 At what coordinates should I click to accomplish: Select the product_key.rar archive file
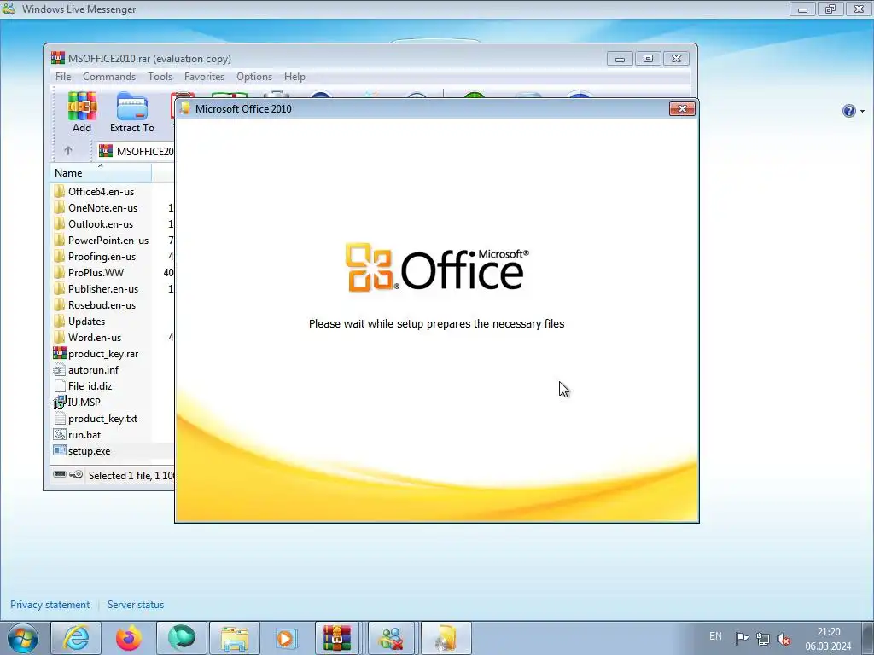coord(103,354)
